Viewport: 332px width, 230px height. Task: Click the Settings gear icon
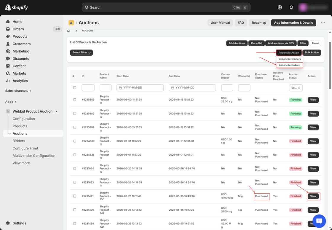(x=8, y=223)
